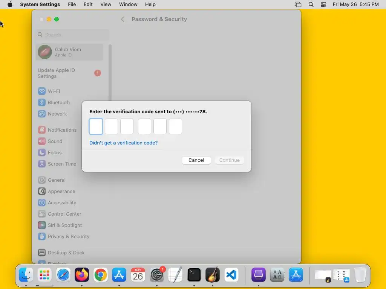
Task: Open the Apple menu
Action: [x=10, y=5]
